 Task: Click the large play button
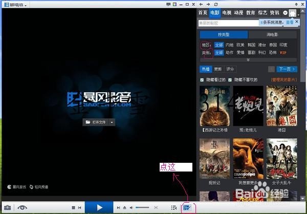point(99,207)
